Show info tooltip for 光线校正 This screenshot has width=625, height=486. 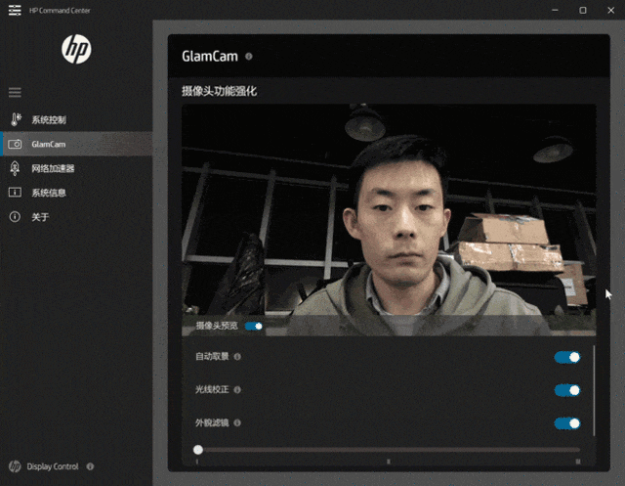click(237, 390)
